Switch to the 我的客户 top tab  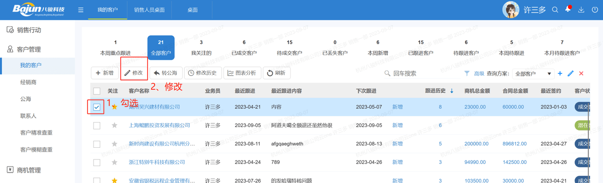[x=108, y=10]
